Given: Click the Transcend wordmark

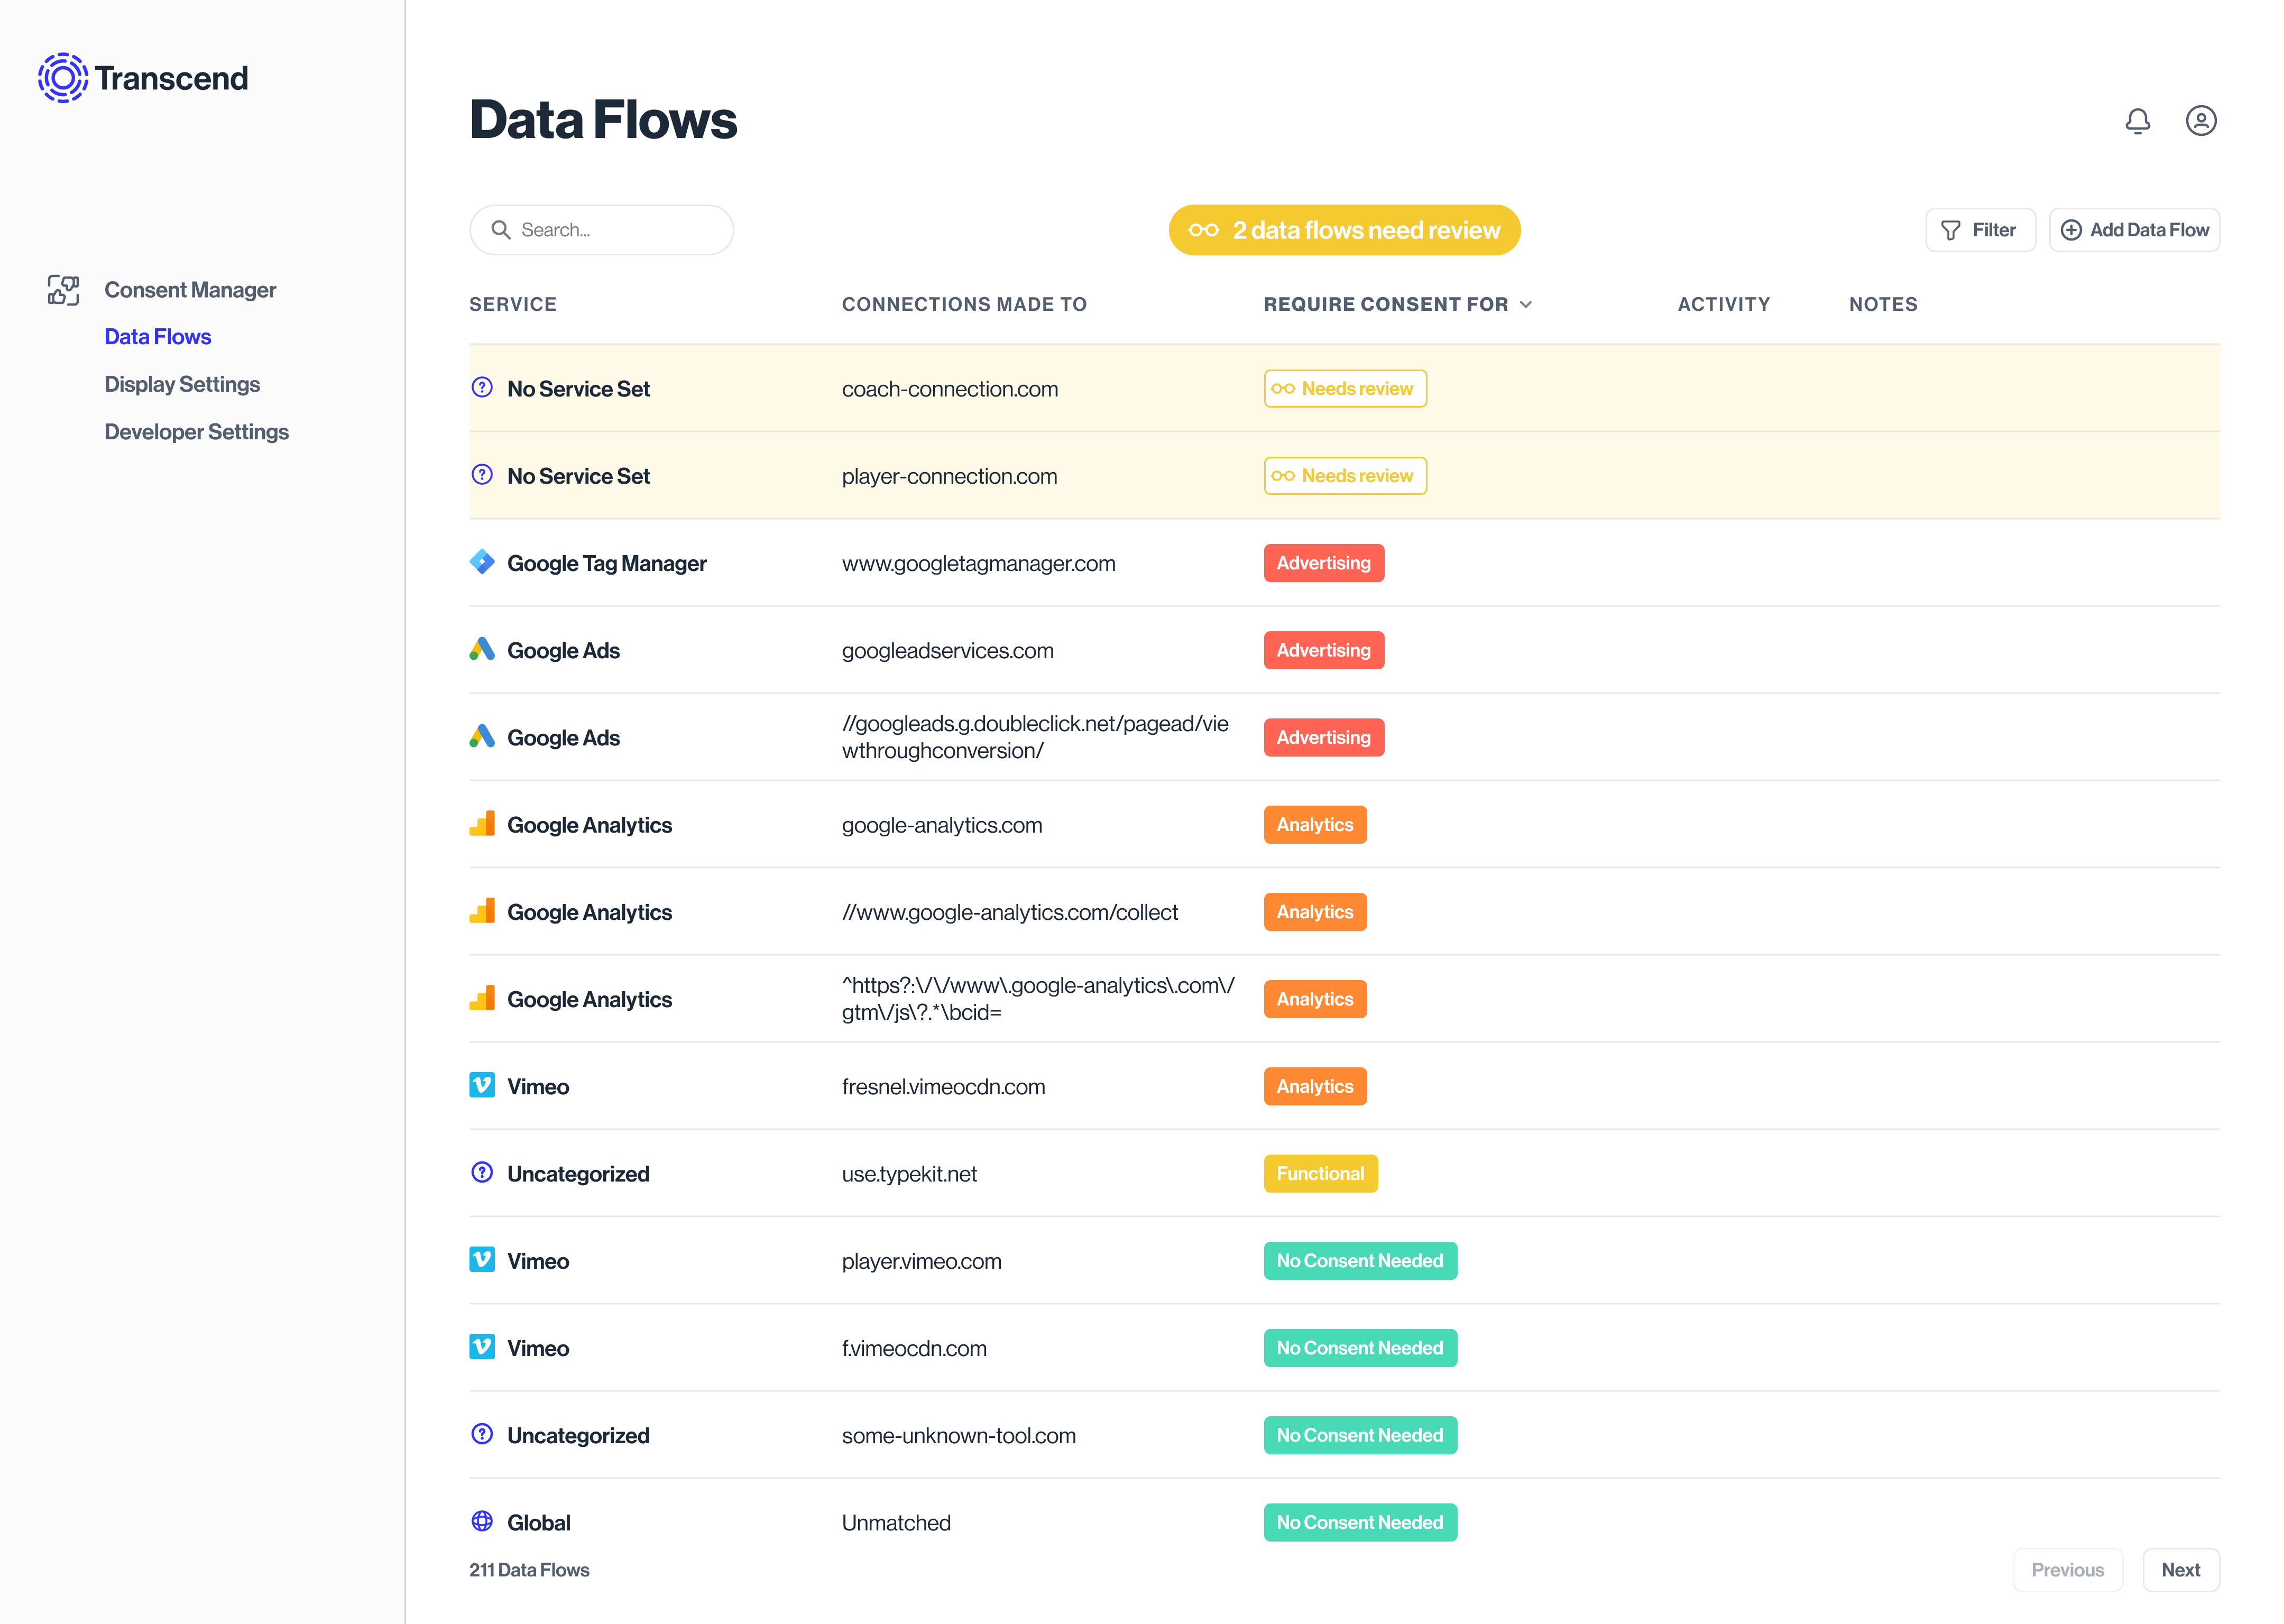Looking at the screenshot, I should [x=172, y=78].
